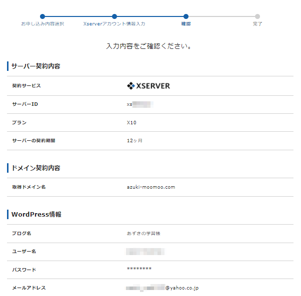Viewport: 301px width, 296px height.
Task: Click the パスワード row label
Action: (x=24, y=270)
